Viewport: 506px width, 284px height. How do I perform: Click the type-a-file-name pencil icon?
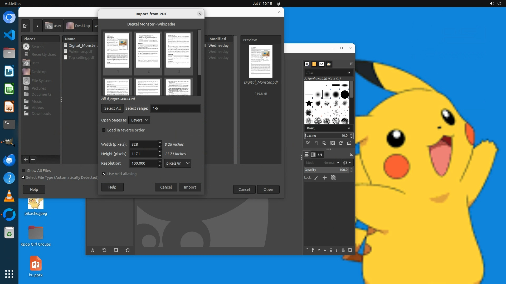[x=25, y=26]
